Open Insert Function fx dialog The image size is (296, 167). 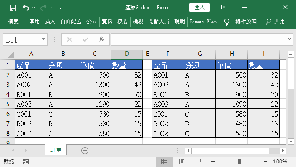click(x=101, y=39)
